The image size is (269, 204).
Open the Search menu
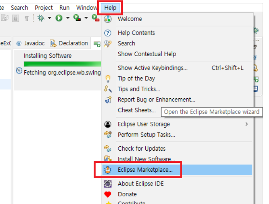19,8
